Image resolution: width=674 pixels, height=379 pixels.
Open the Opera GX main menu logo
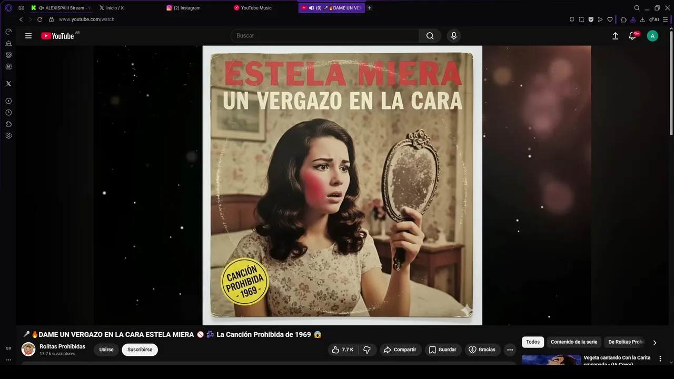(8, 8)
